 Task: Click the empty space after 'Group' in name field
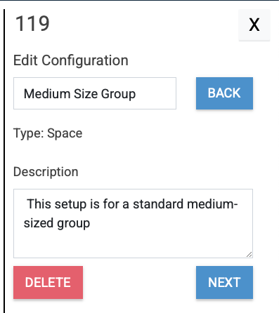pos(156,93)
